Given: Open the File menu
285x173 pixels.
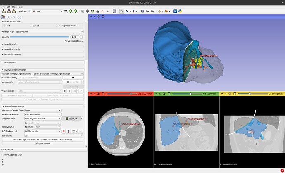Looking at the screenshot, I should coord(3,7).
